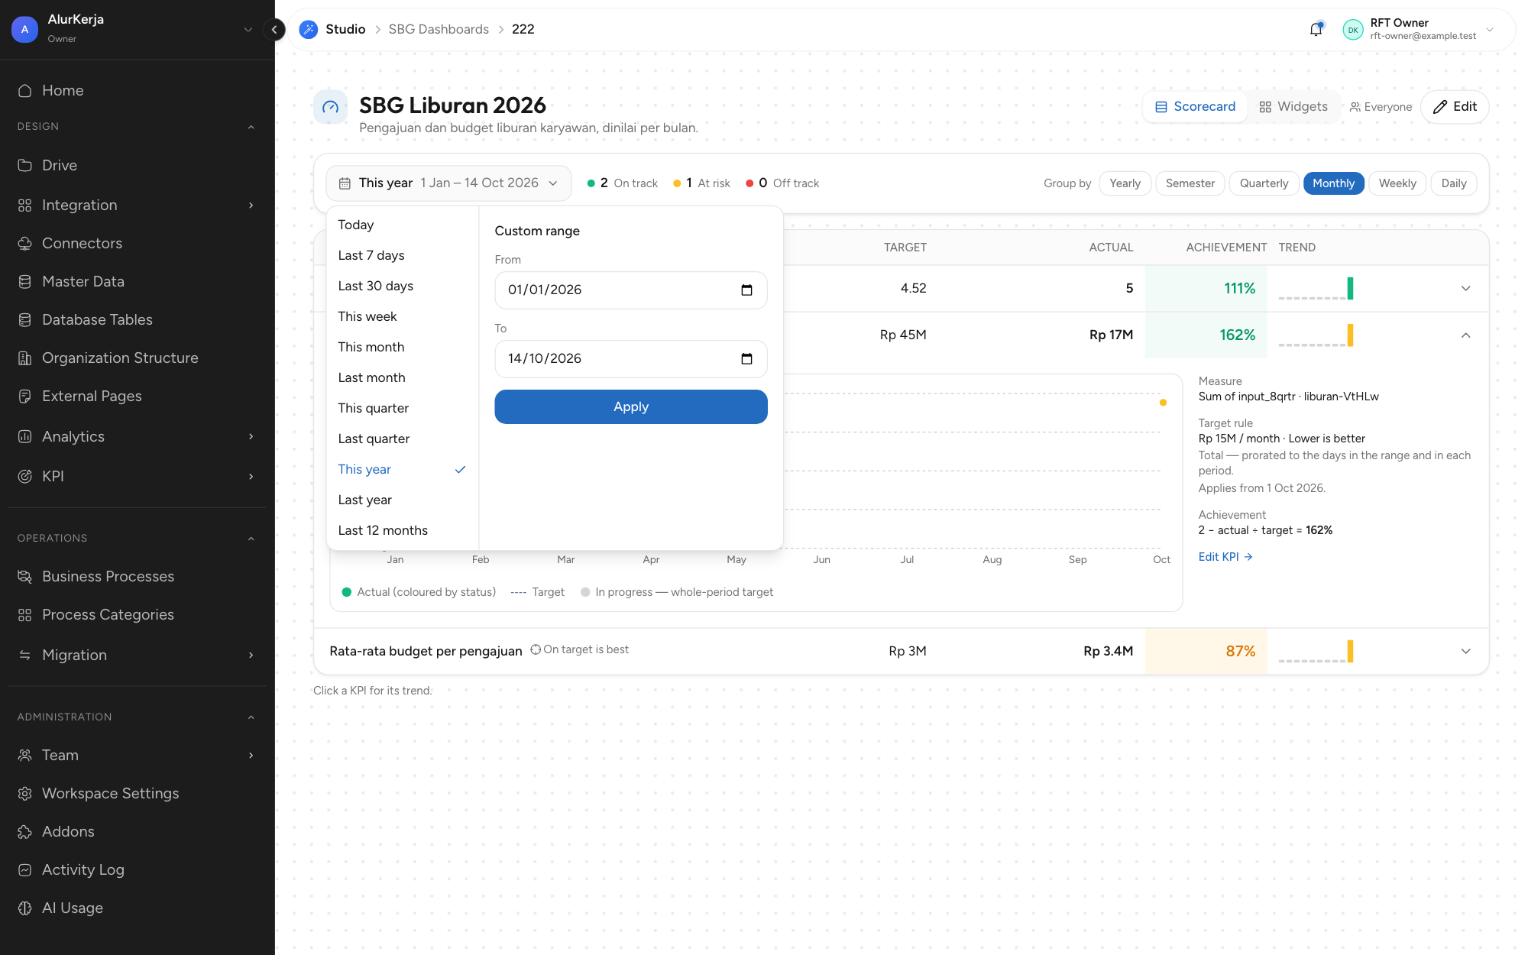Open Activity Log in the sidebar
The width and height of the screenshot is (1528, 955).
138,869
